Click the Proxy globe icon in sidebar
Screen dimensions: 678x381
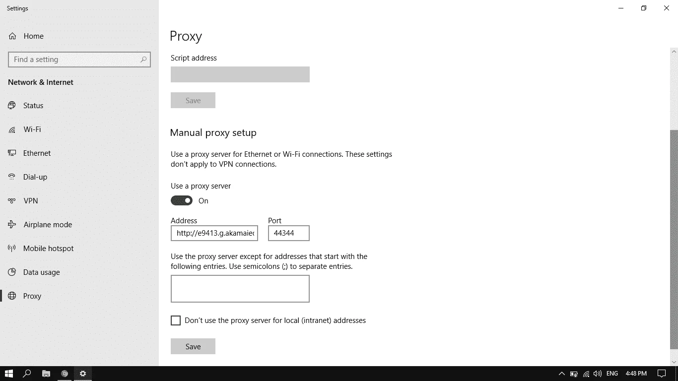[12, 296]
